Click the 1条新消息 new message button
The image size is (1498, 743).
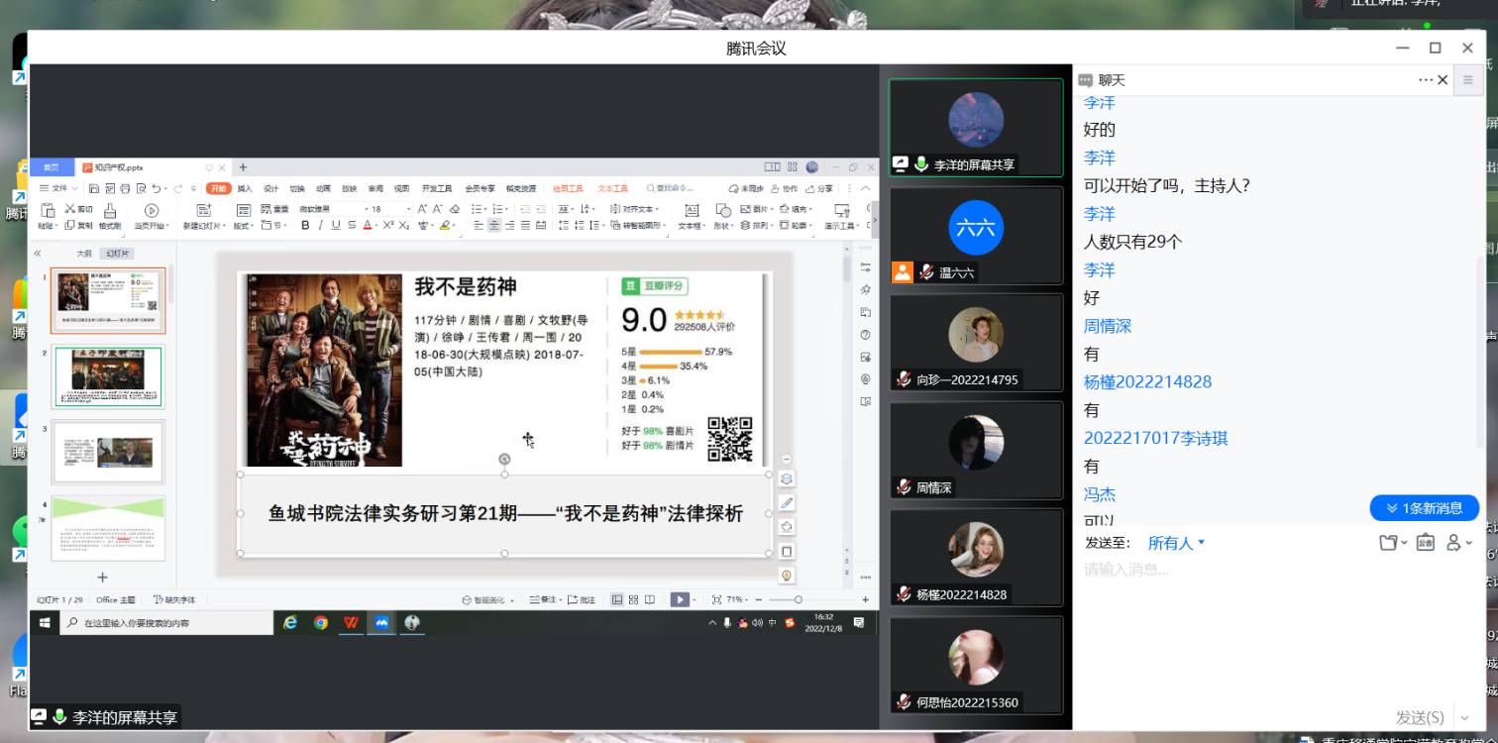click(x=1424, y=508)
